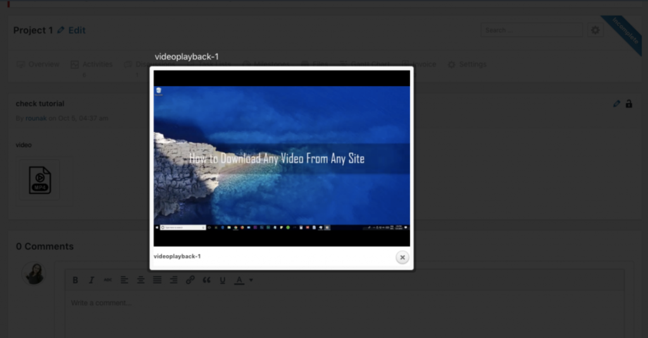Insert a link in the comment
648x338 pixels.
[x=190, y=281]
